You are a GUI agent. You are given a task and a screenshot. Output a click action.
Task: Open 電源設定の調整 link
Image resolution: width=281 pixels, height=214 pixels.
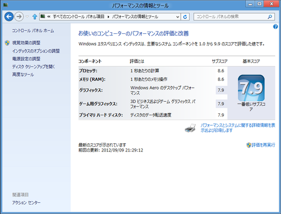click(x=26, y=58)
